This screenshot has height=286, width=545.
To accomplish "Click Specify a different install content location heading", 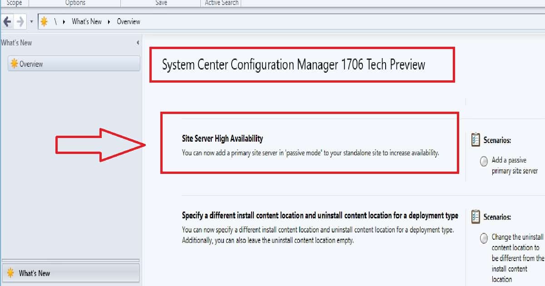I will pyautogui.click(x=320, y=215).
